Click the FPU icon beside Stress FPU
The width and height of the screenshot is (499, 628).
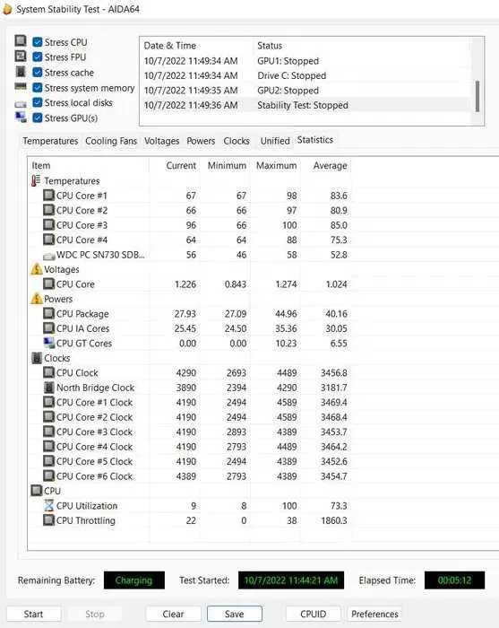(x=21, y=56)
